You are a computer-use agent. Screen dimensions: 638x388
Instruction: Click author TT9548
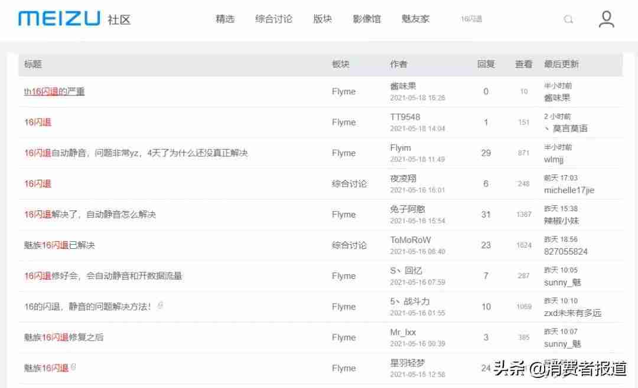tap(405, 117)
